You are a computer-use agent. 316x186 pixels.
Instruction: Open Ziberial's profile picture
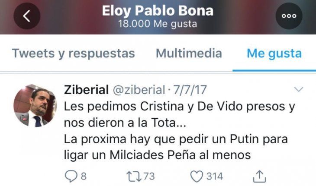35,106
